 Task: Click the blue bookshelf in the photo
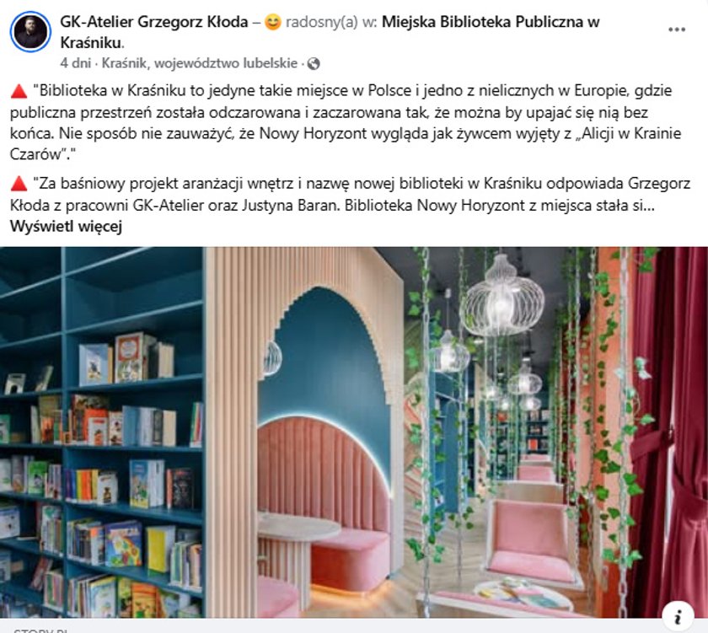[x=102, y=432]
